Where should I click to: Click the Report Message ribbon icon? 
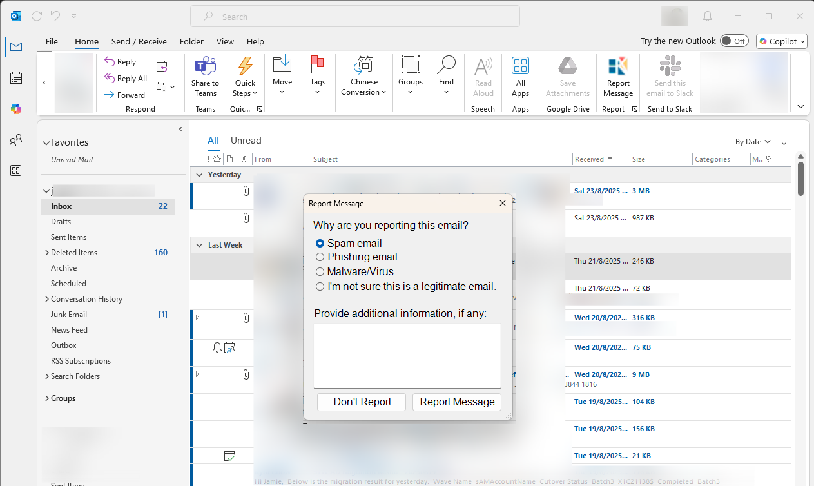coord(617,66)
